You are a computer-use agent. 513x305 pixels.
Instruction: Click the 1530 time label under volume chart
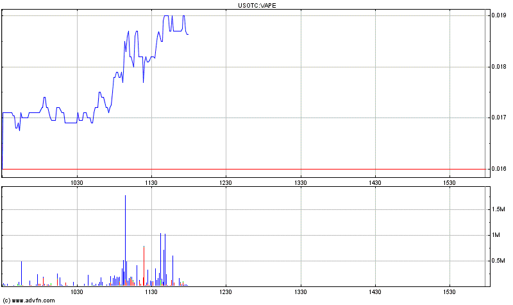[450, 292]
